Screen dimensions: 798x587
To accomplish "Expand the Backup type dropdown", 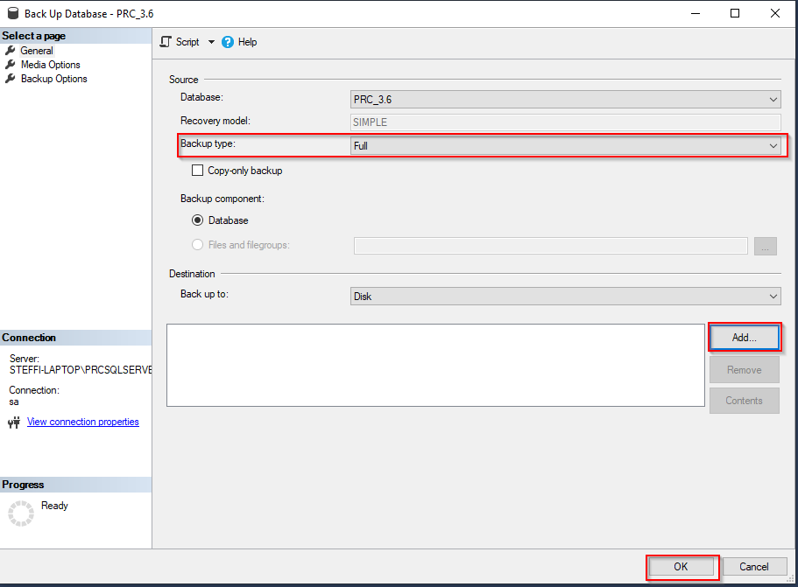I will pyautogui.click(x=565, y=146).
